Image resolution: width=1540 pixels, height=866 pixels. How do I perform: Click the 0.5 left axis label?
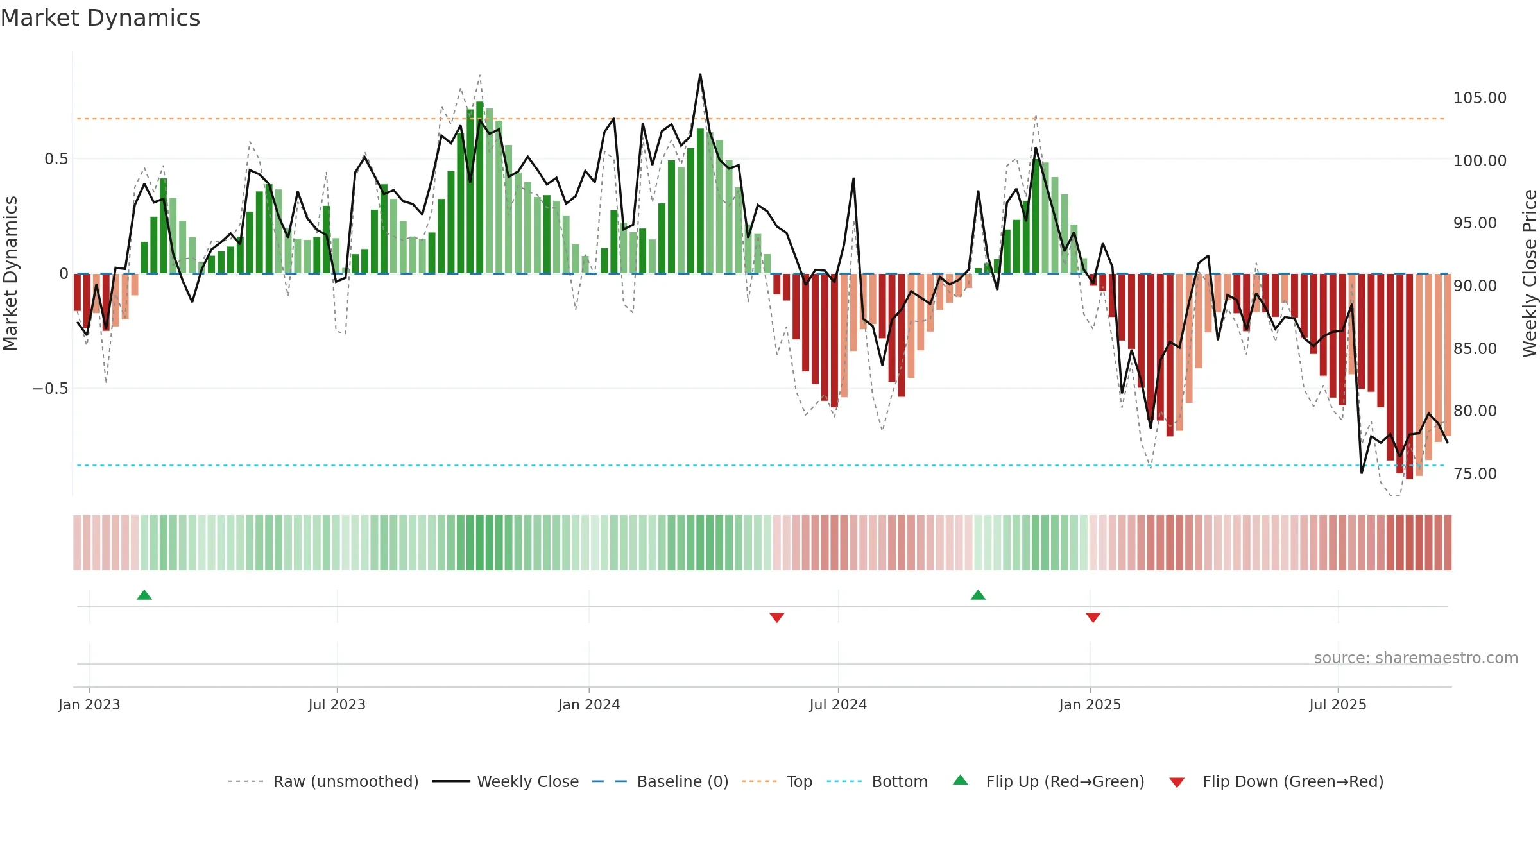[56, 159]
